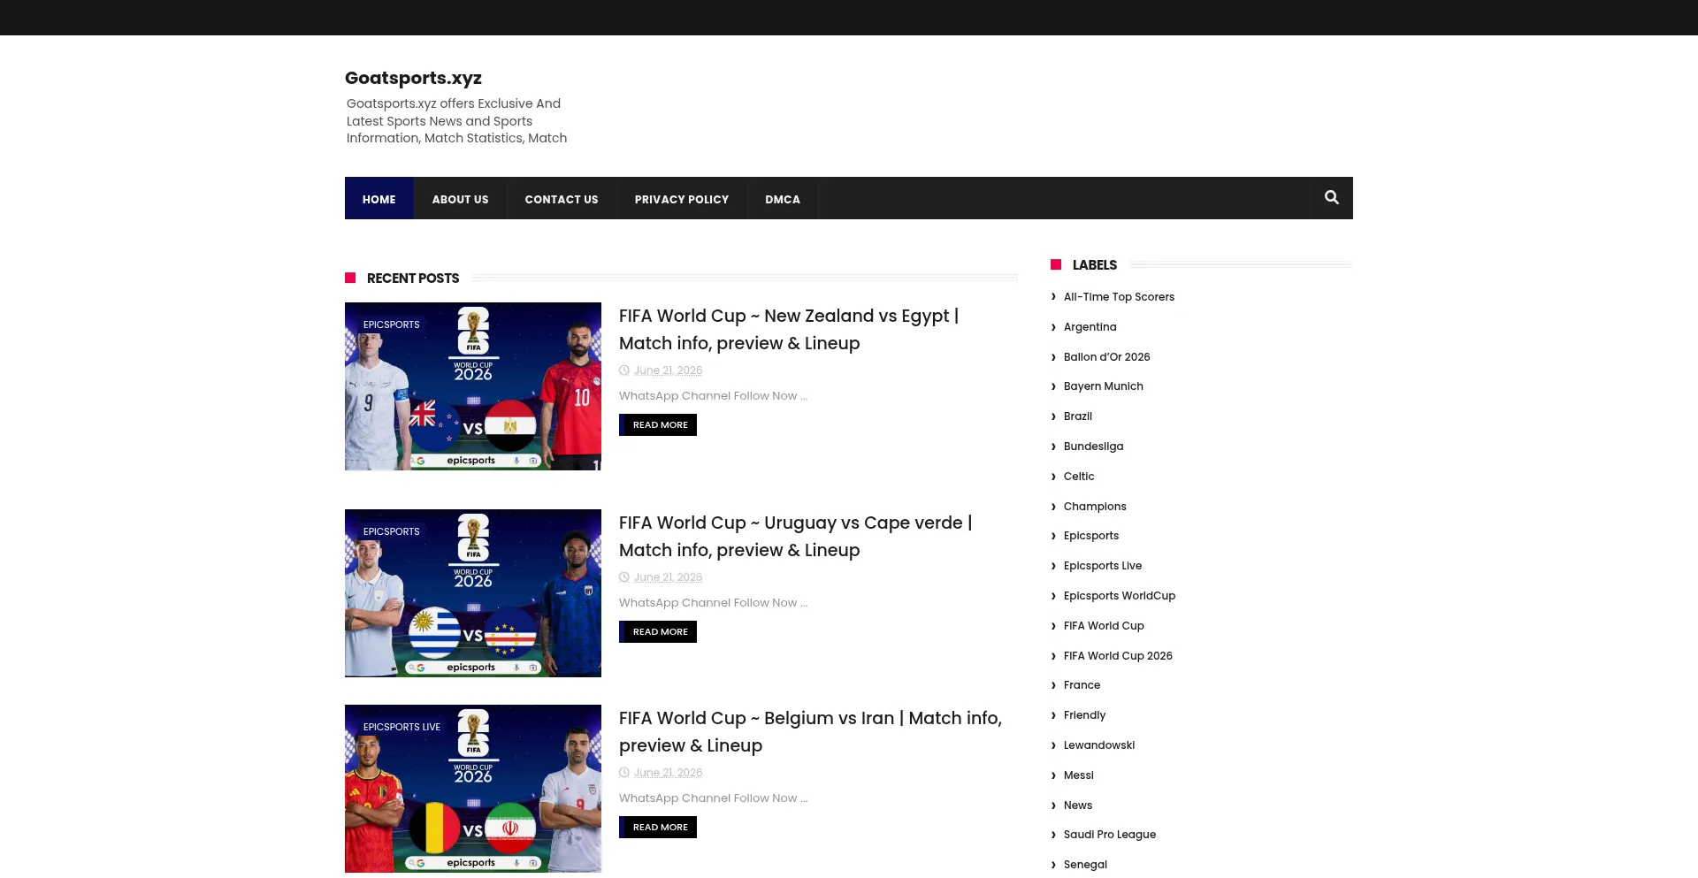The width and height of the screenshot is (1698, 878).
Task: Select the Bundesliga label
Action: (1093, 447)
